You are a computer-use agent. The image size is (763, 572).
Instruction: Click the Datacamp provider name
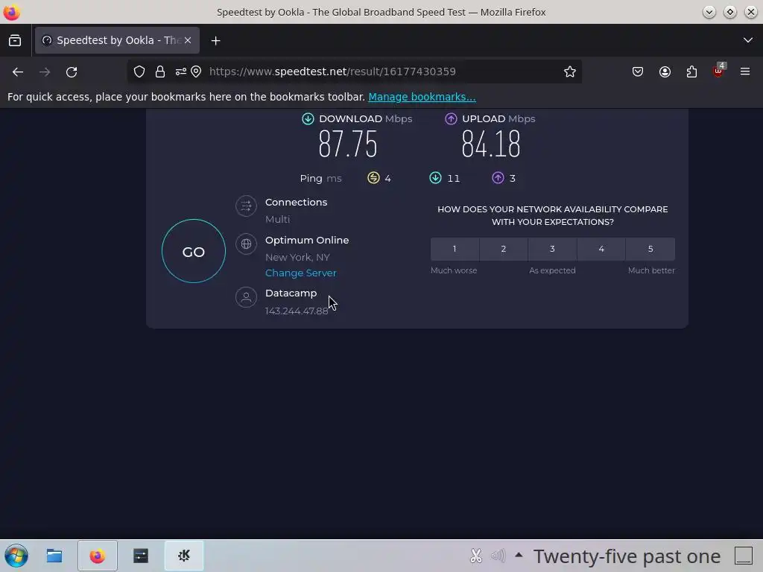tap(291, 293)
